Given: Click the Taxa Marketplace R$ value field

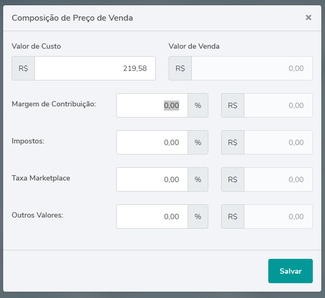Looking at the screenshot, I should tap(278, 179).
